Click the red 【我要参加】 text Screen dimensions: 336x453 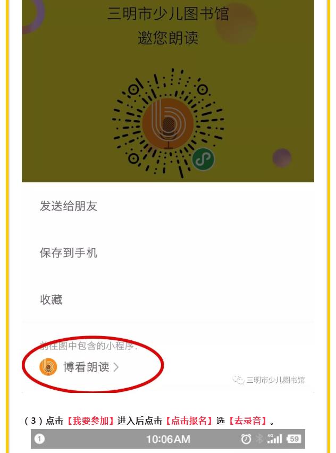tap(90, 421)
